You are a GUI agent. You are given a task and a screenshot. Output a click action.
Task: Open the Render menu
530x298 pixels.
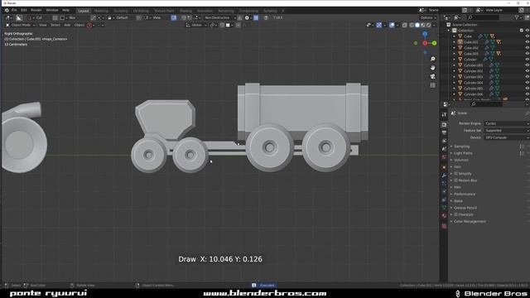(36, 11)
